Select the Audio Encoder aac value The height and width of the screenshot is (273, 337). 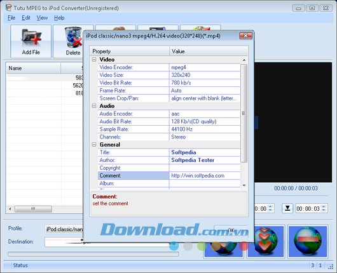tap(205, 114)
